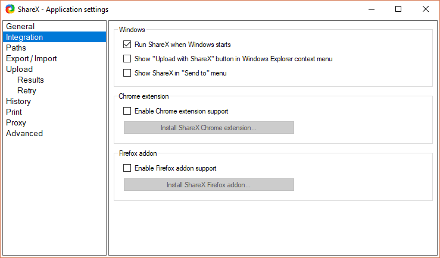Viewport: 440px width, 258px height.
Task: Enable "Upload with ShareX" context menu checkbox
Action: [127, 58]
